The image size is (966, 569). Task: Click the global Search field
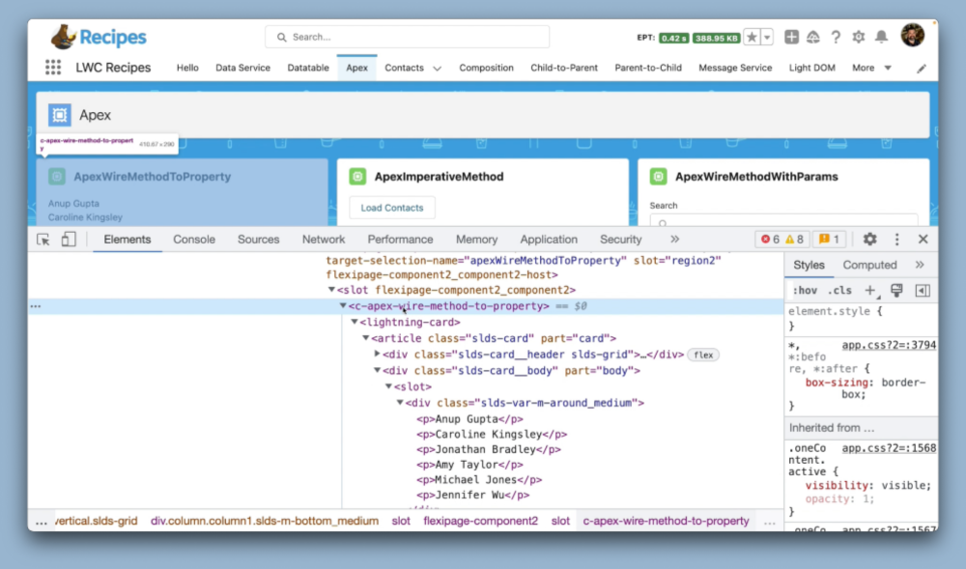(x=408, y=37)
